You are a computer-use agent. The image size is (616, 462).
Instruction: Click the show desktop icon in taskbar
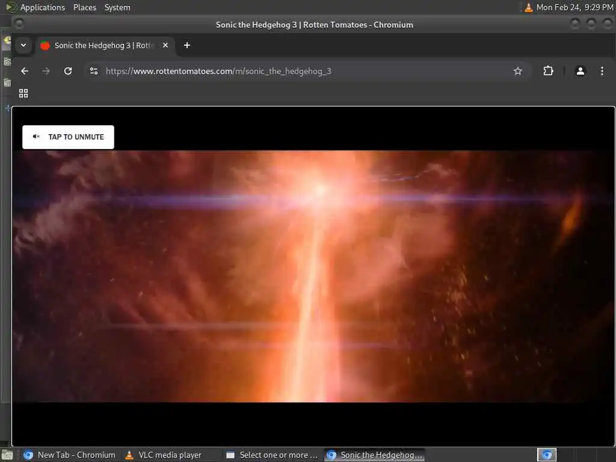coord(7,455)
